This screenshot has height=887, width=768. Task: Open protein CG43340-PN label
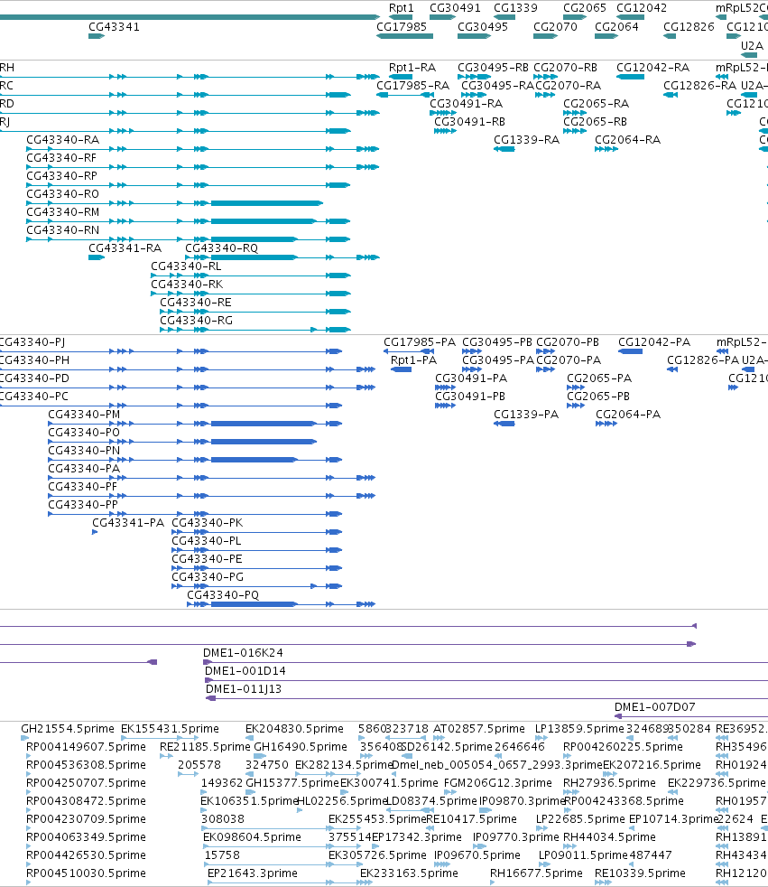(x=84, y=451)
